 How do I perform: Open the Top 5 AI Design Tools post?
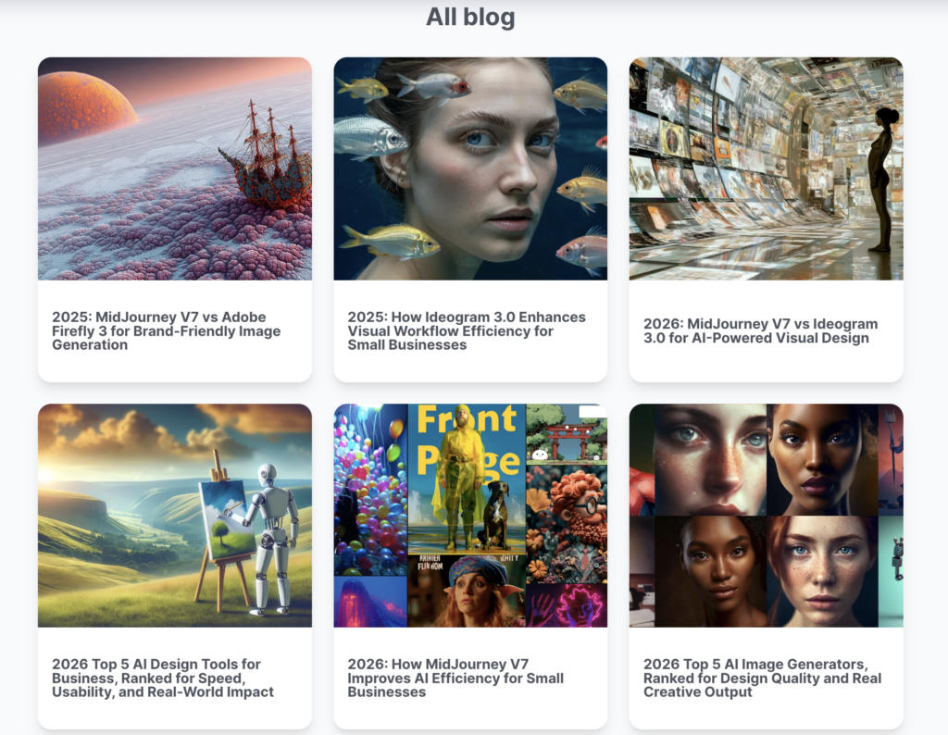[163, 678]
